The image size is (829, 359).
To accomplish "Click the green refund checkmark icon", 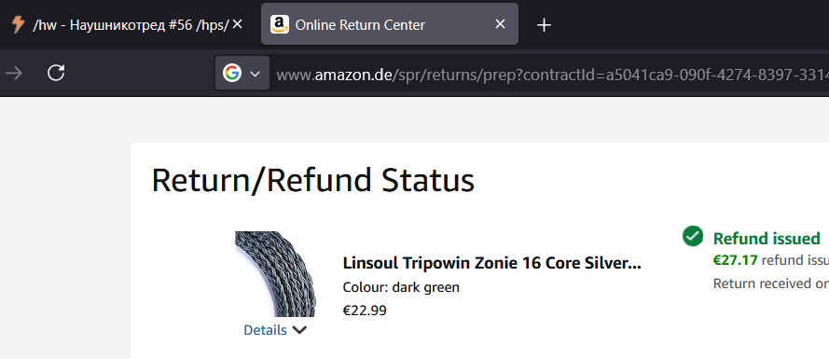I will 693,236.
